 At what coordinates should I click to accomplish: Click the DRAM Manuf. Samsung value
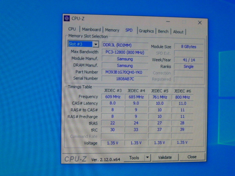click(125, 66)
